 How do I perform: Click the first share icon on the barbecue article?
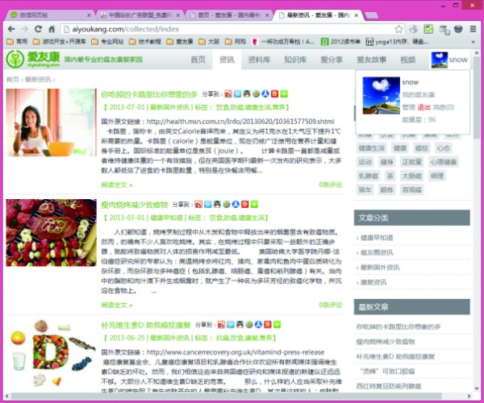(199, 205)
